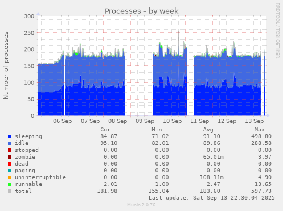Image resolution: width=283 pixels, height=211 pixels.
Task: Click the 'uninterruptible' legend label
Action: click(40, 177)
